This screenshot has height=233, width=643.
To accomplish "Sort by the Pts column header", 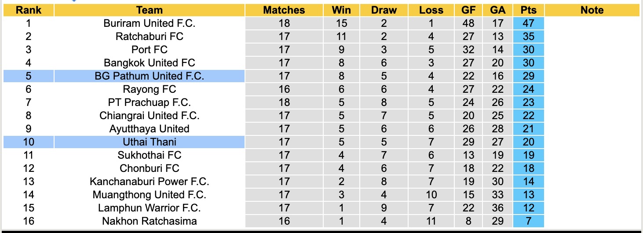I will (528, 10).
